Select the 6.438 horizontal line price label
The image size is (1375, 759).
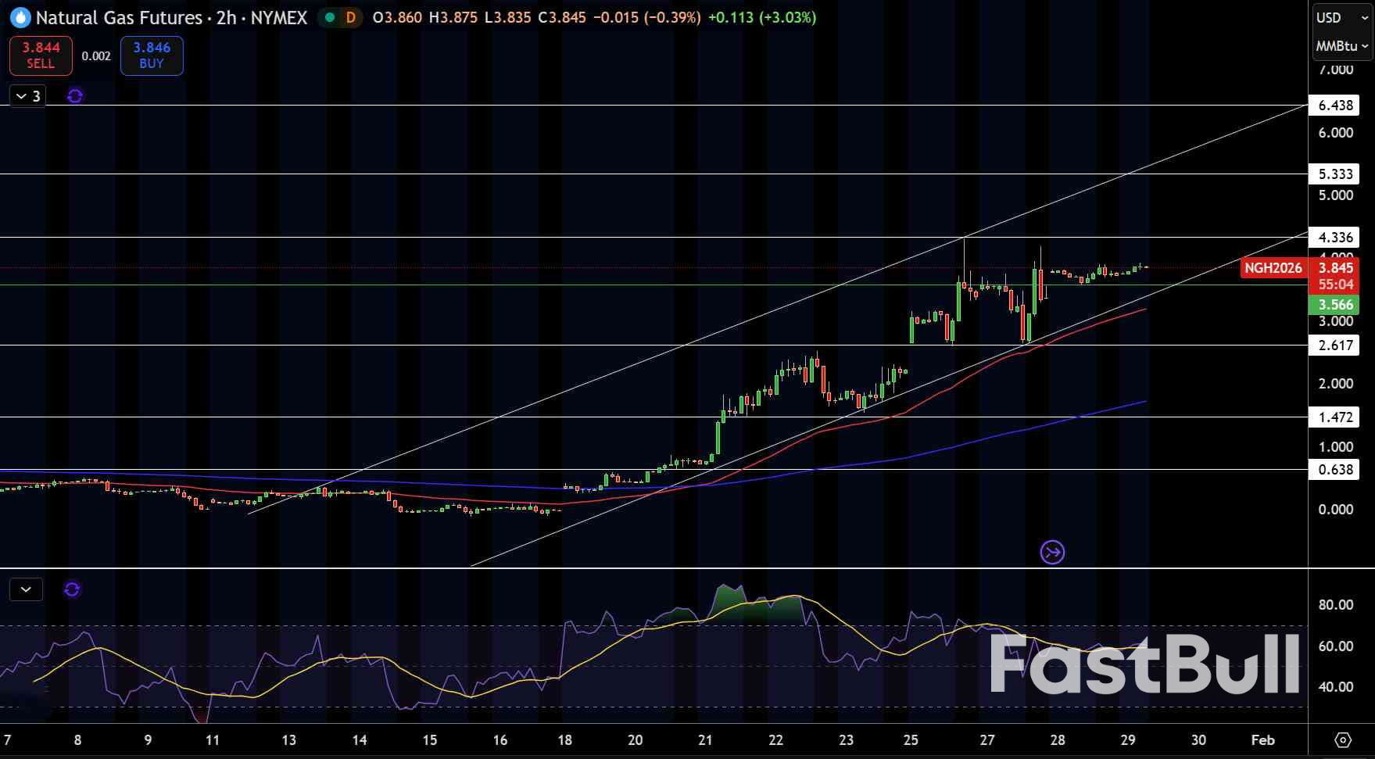point(1335,106)
